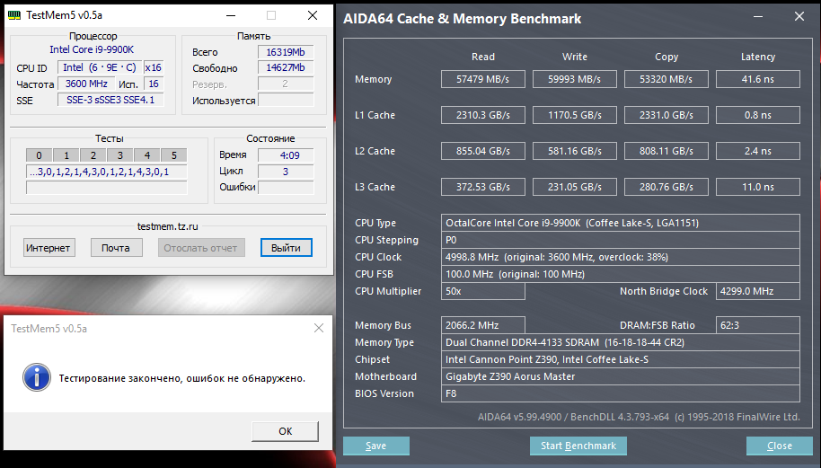Close the main TestMem5 window with X

click(311, 15)
